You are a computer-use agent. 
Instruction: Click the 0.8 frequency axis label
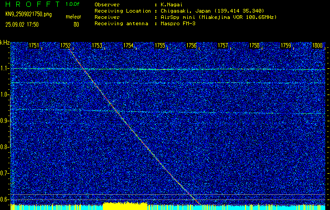click(x=4, y=147)
